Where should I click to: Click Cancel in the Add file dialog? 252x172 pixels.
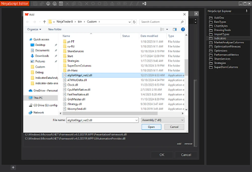(x=174, y=127)
